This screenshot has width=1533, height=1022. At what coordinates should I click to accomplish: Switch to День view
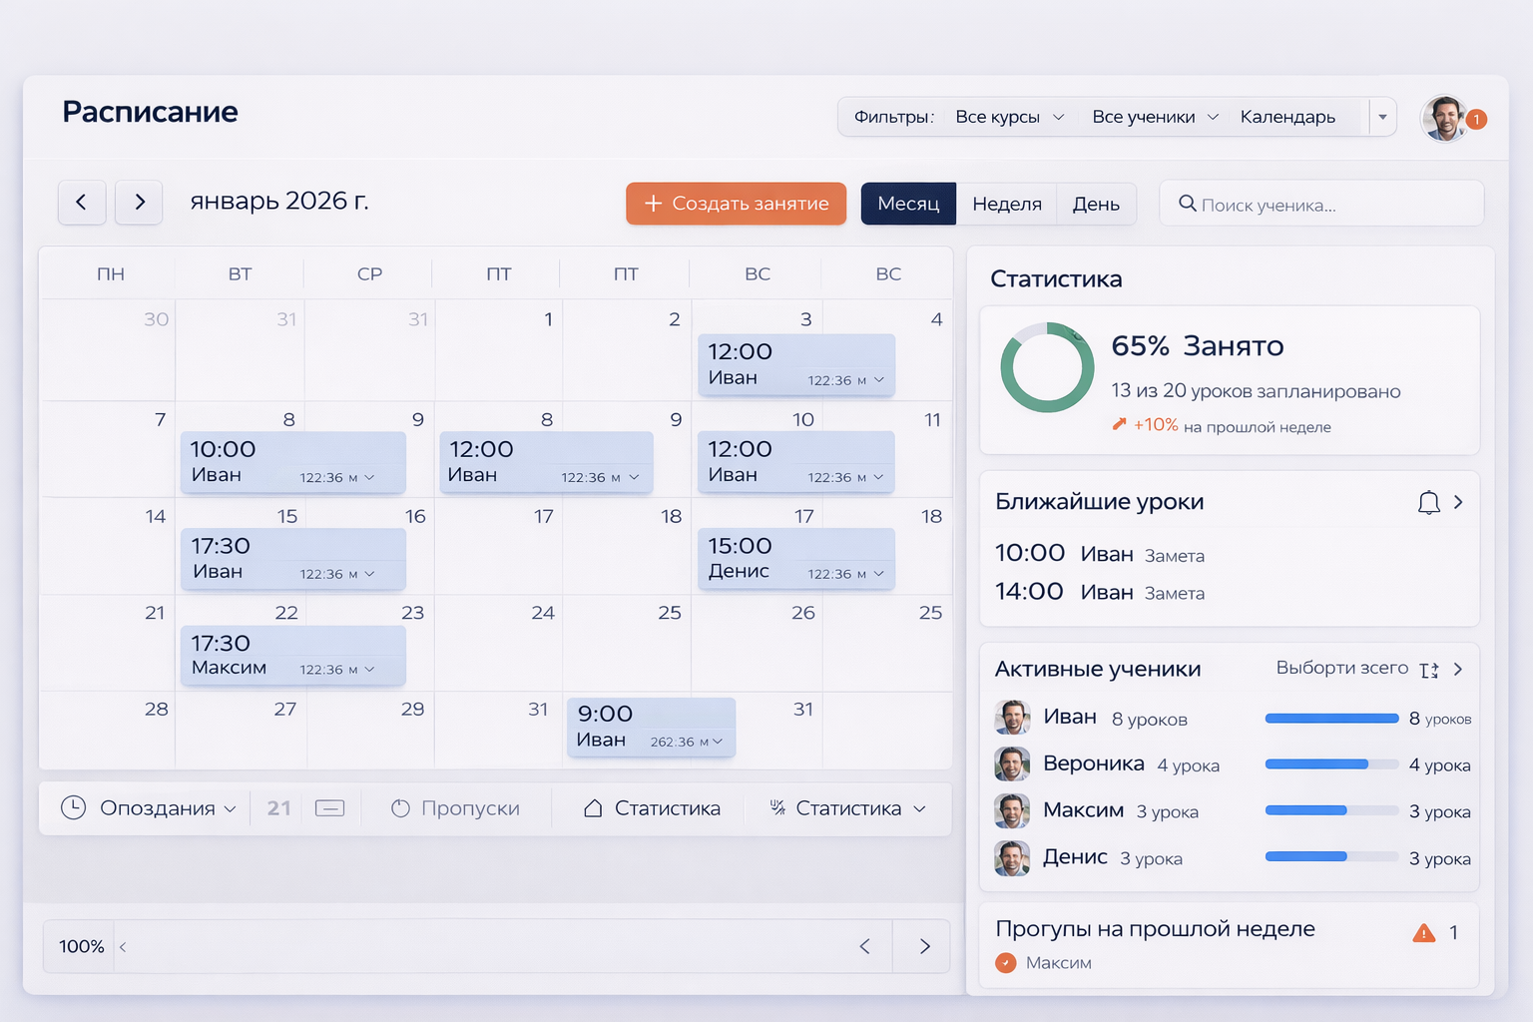pos(1096,204)
